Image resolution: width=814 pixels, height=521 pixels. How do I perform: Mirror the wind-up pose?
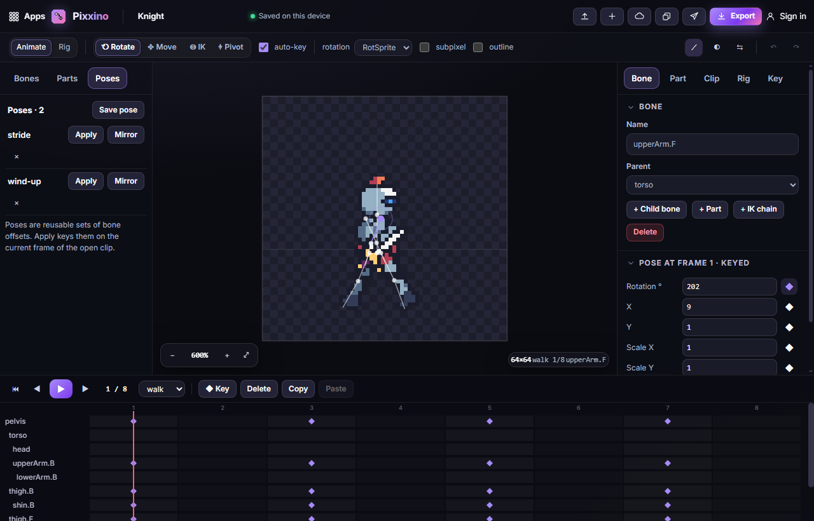(x=126, y=181)
